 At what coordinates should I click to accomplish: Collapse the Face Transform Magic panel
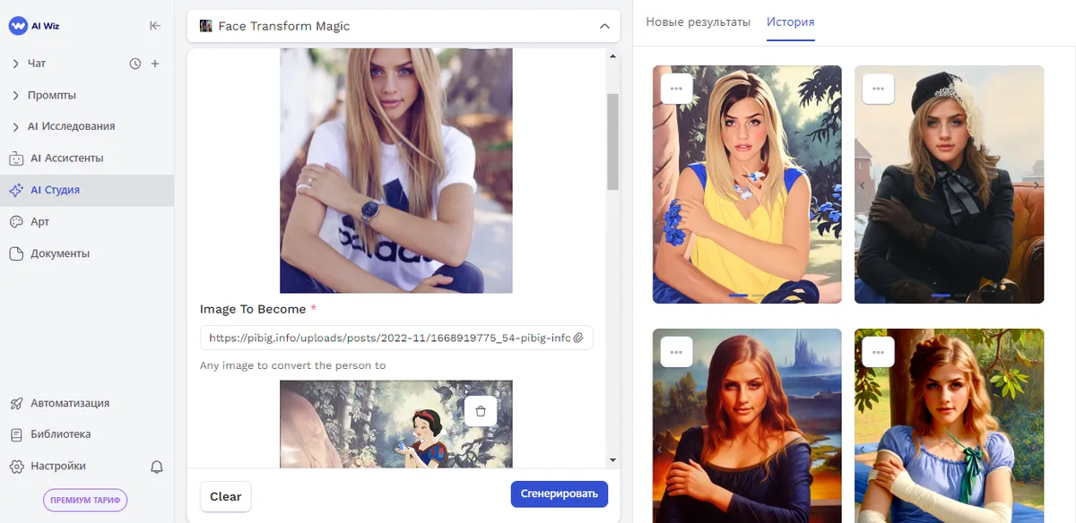(603, 26)
